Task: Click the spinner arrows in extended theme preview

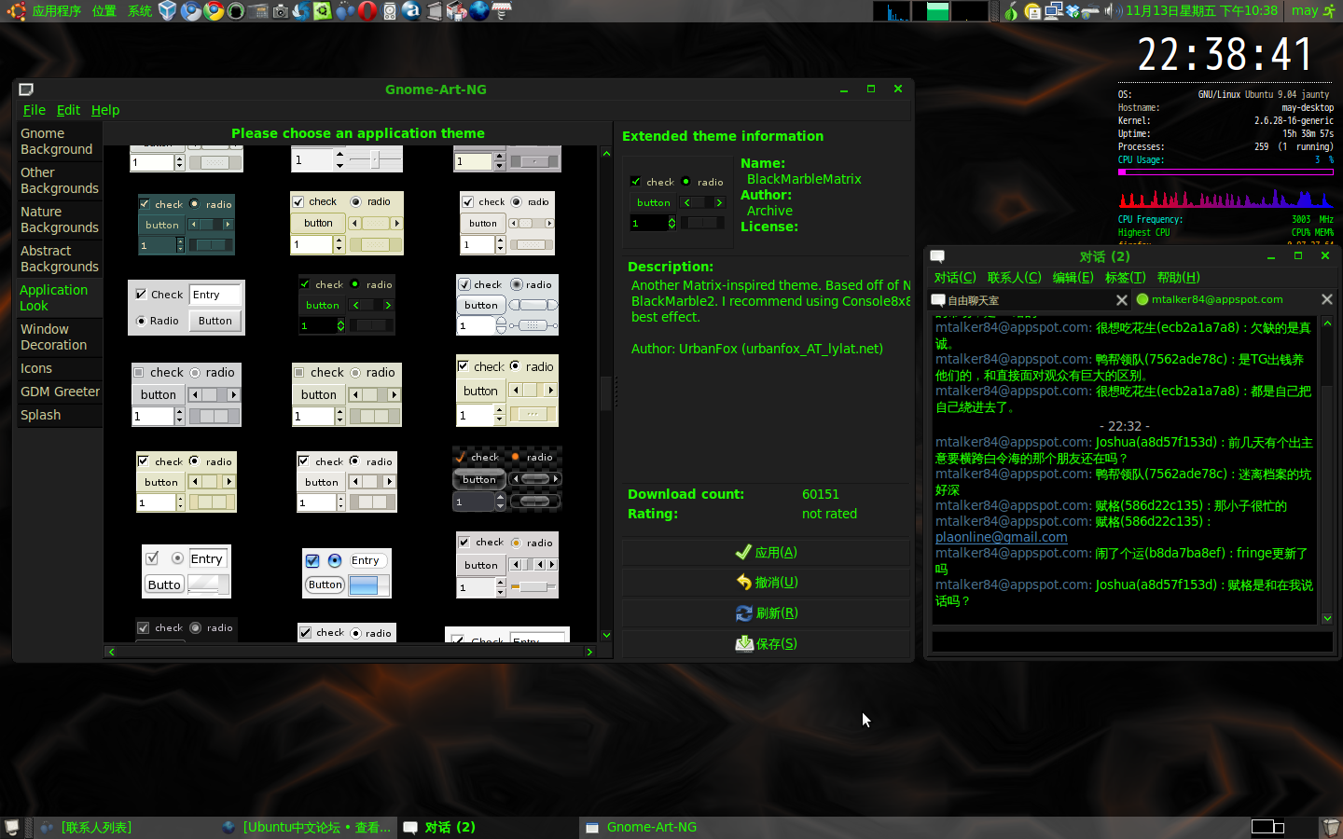Action: pyautogui.click(x=671, y=223)
